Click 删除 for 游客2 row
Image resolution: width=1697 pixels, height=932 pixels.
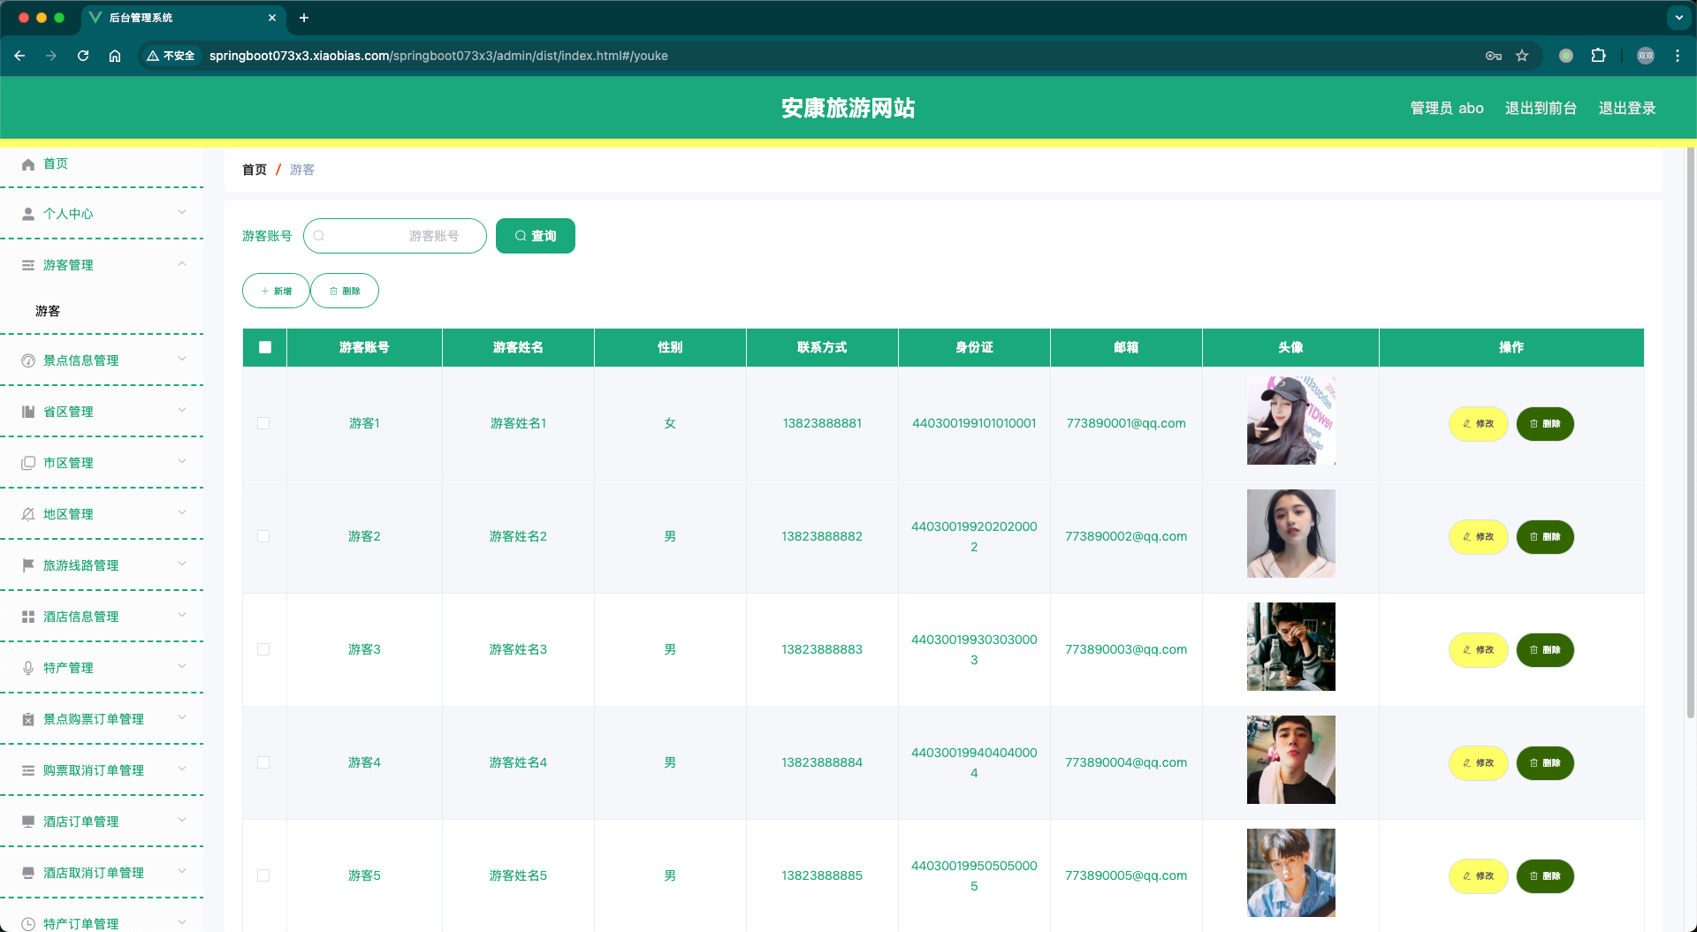(1545, 537)
